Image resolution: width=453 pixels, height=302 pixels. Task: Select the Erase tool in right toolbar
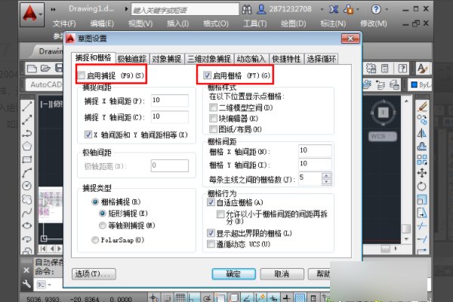pyautogui.click(x=422, y=107)
